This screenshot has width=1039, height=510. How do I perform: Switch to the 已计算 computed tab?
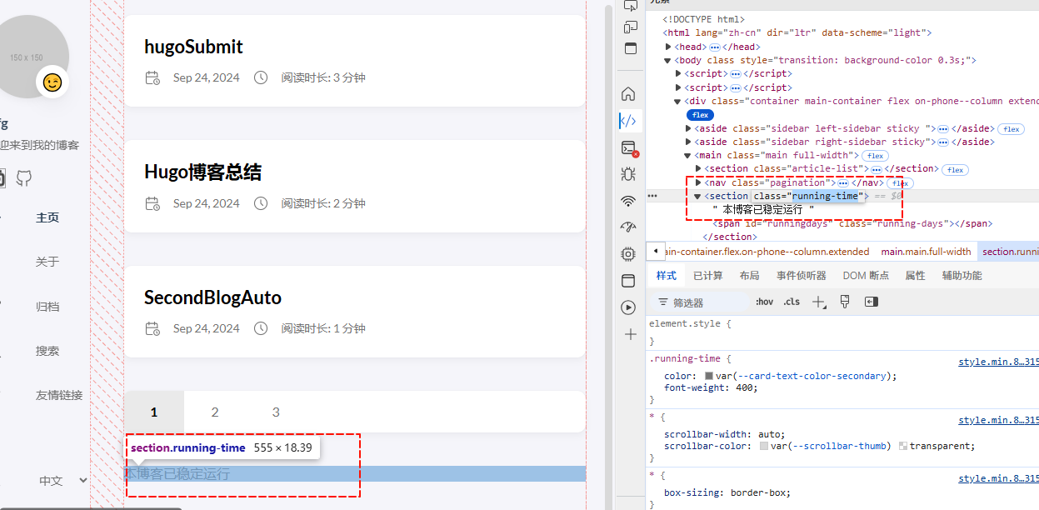coord(708,276)
